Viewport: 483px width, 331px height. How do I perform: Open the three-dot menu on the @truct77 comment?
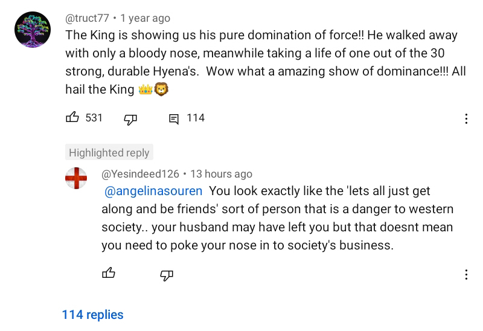466,118
